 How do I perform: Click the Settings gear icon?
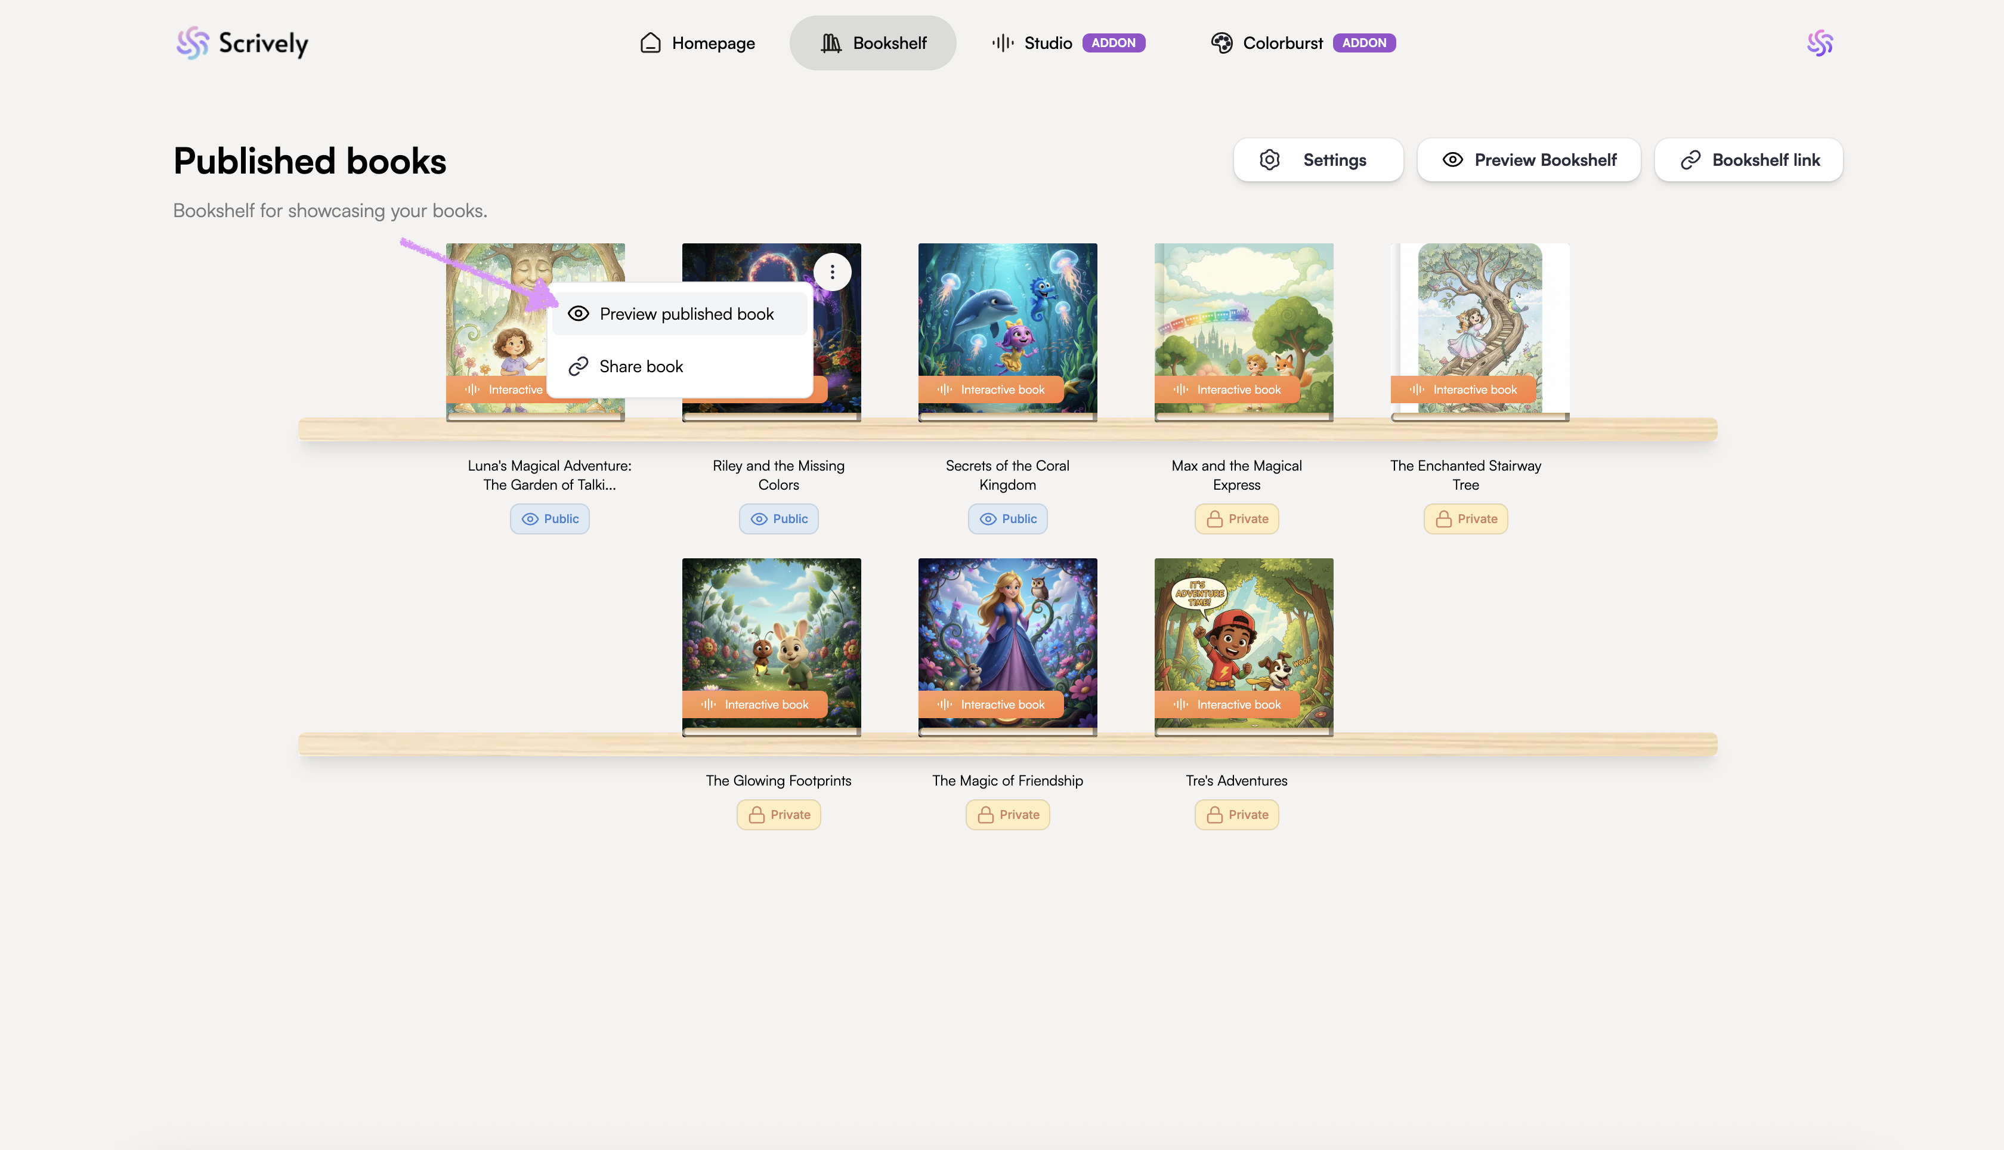pos(1270,159)
